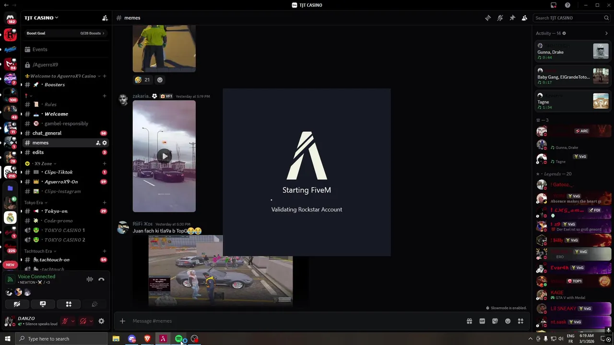This screenshot has height=345, width=614.
Task: Open the AguerroX9-On channel
Action: point(65,182)
